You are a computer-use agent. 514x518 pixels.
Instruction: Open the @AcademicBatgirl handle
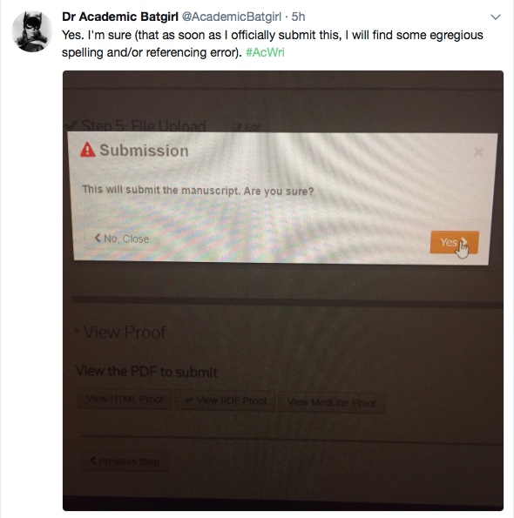pyautogui.click(x=232, y=17)
